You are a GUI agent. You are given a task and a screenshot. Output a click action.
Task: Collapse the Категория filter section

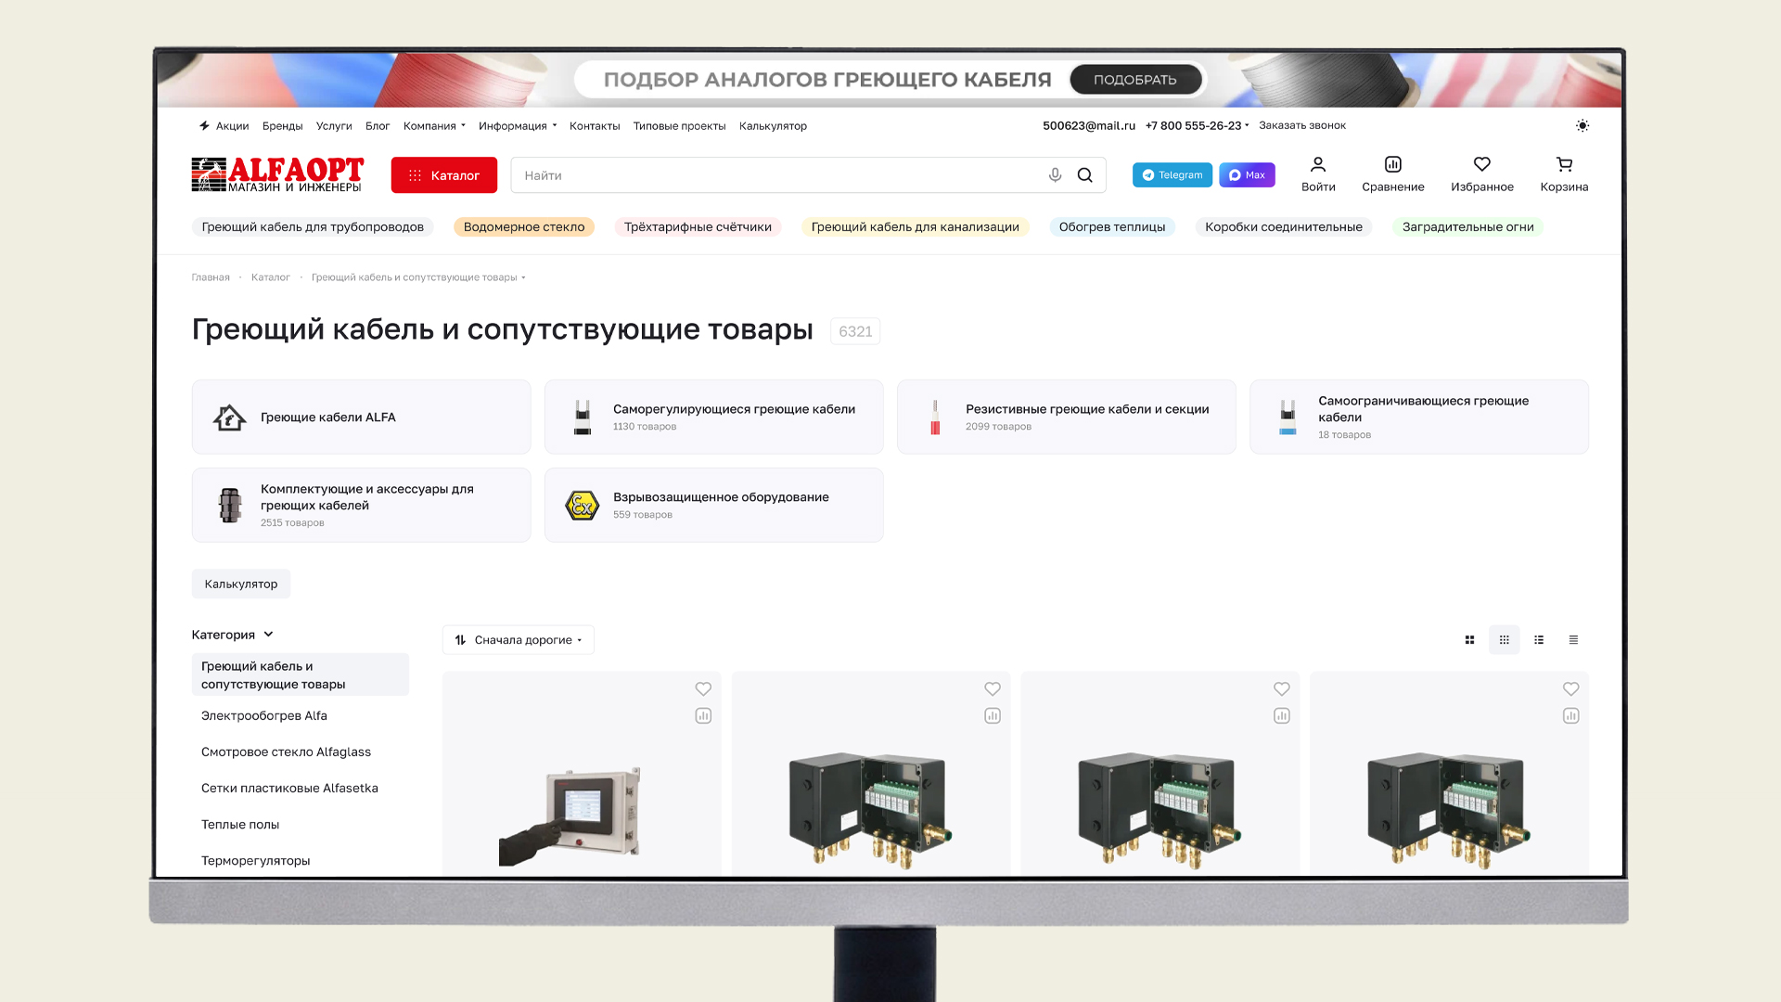click(233, 635)
